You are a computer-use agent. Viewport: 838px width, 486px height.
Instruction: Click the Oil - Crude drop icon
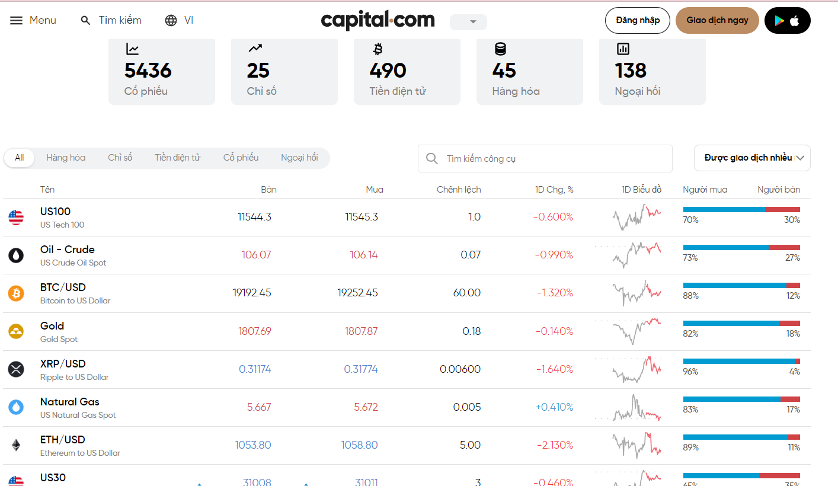tap(16, 255)
